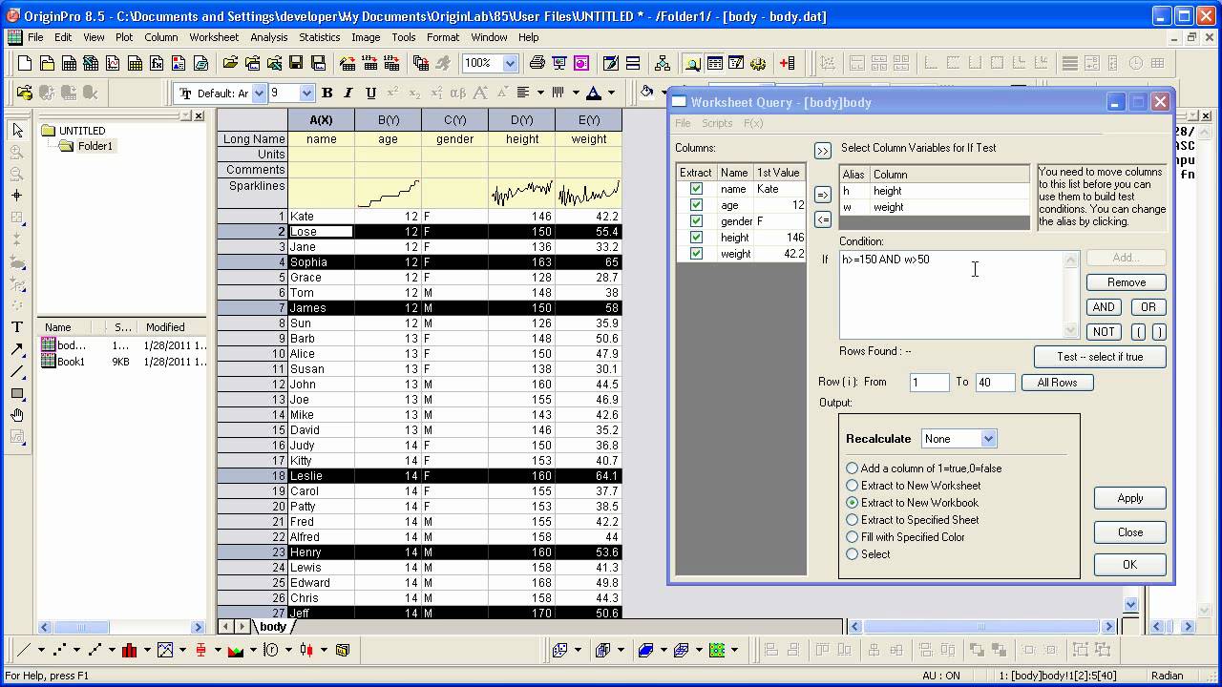Open the zoom 100% dropdown
The image size is (1222, 687).
tap(510, 63)
